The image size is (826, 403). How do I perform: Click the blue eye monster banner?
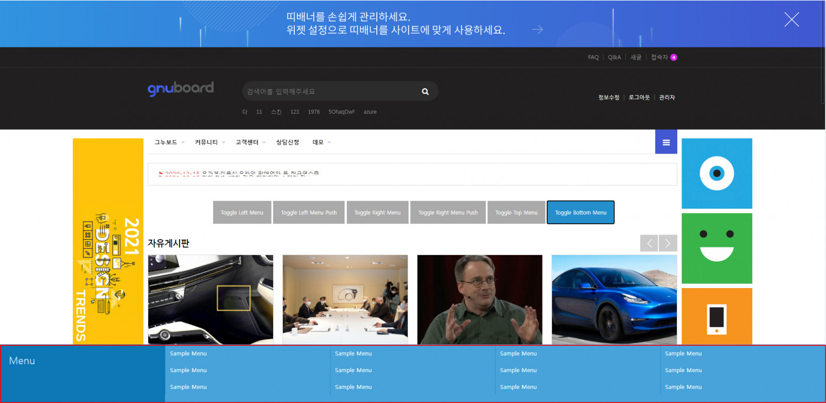tap(717, 173)
